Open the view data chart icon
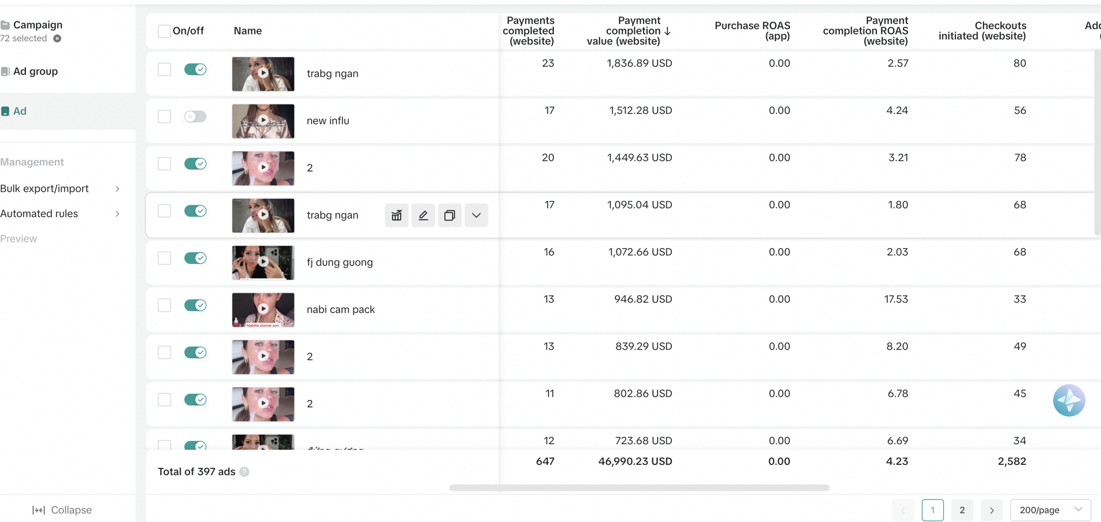 click(397, 215)
